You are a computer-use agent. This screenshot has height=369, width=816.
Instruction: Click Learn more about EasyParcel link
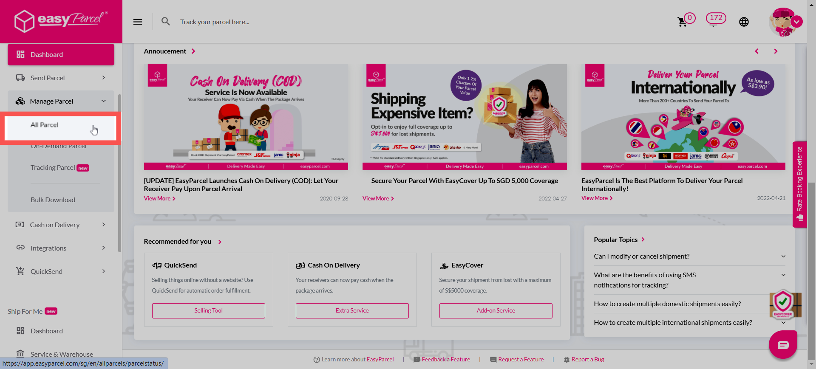[x=354, y=359]
